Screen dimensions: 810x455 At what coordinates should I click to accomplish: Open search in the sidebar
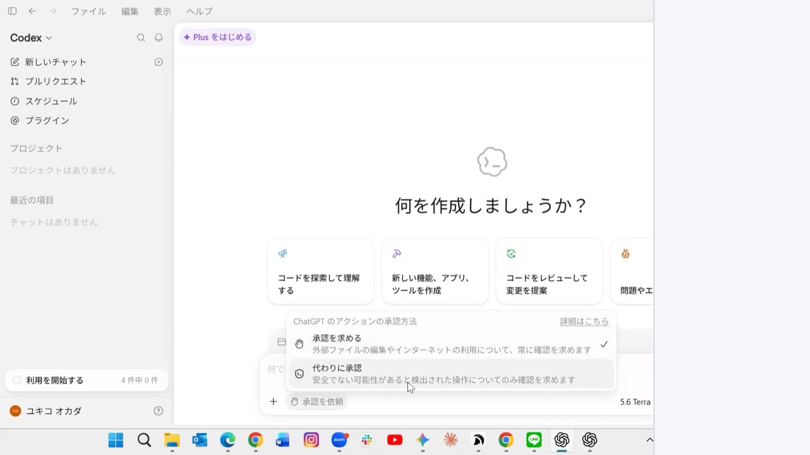pyautogui.click(x=141, y=38)
